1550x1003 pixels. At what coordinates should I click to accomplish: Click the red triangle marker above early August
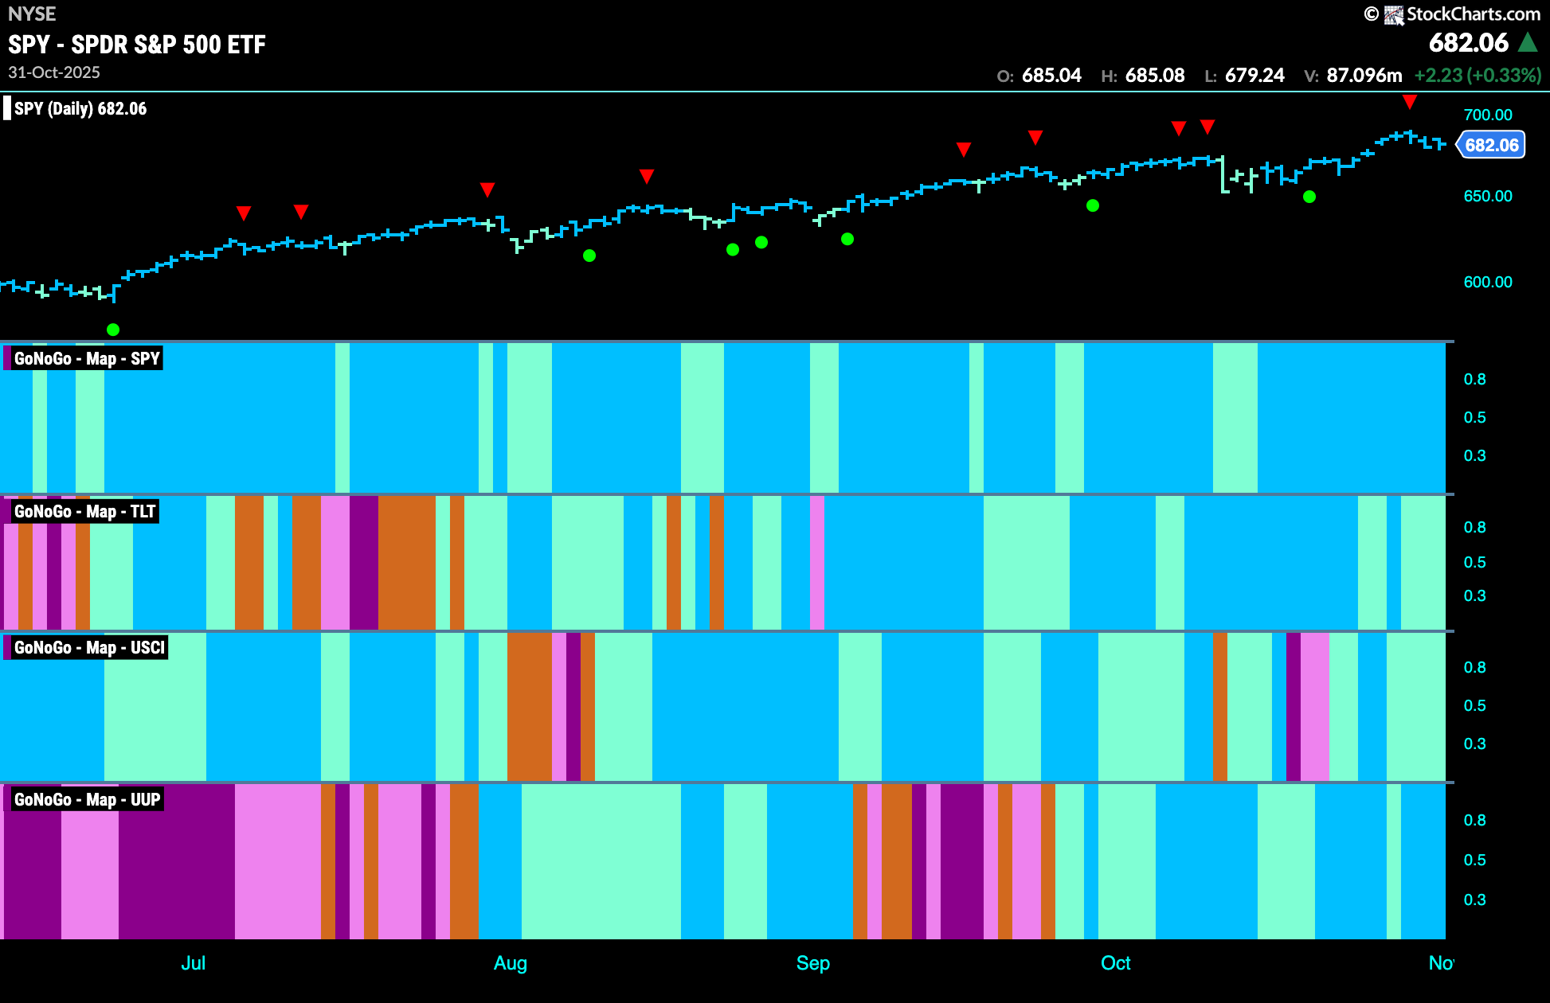click(x=487, y=189)
